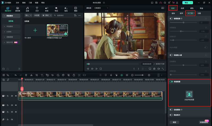Viewport: 212px width, 126px height.
Task: Collapse the 项目素材 tree section
Action: [x=5, y=16]
